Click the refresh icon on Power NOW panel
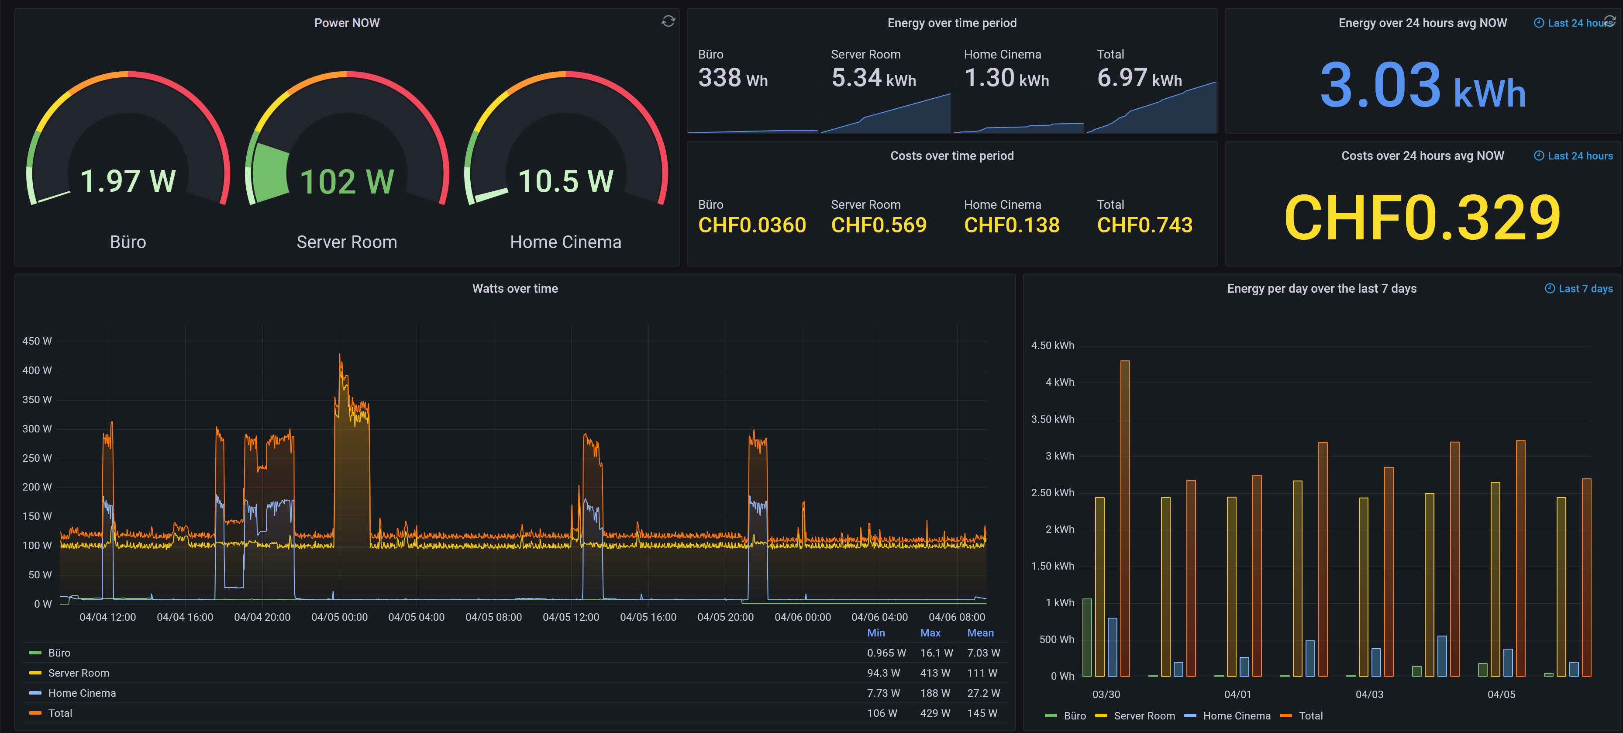1623x733 pixels. [x=668, y=21]
